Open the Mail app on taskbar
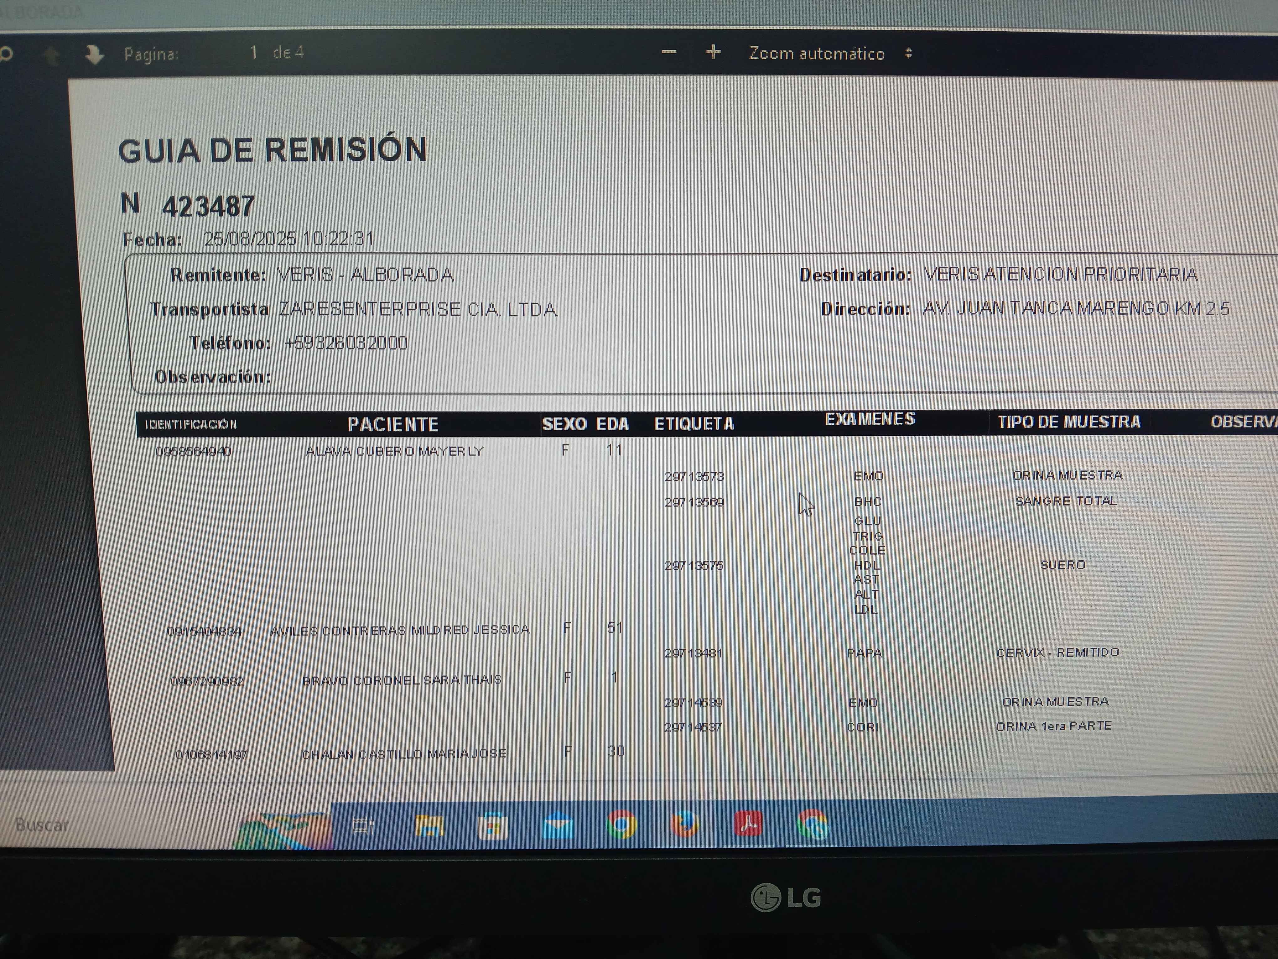The width and height of the screenshot is (1278, 959). [558, 825]
